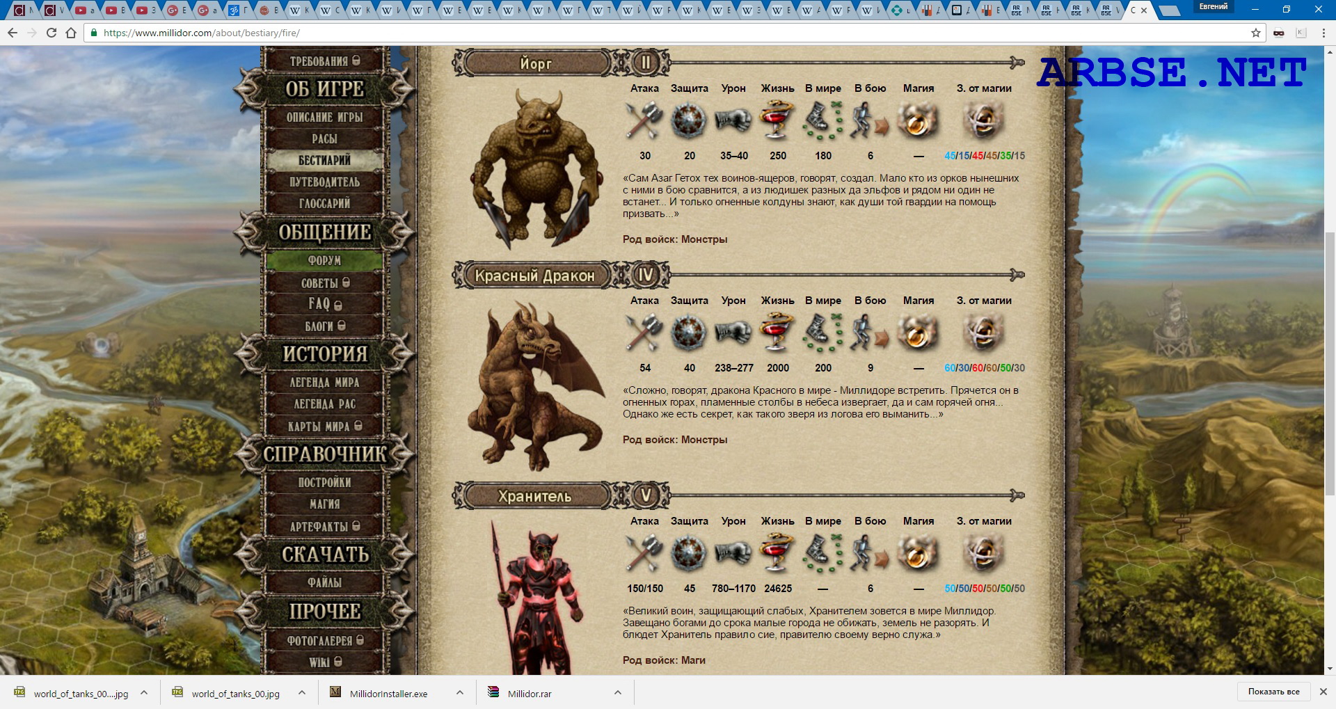Viewport: 1336px width, 709px height.
Task: Open the downloaded Millidor.rar file
Action: point(529,694)
